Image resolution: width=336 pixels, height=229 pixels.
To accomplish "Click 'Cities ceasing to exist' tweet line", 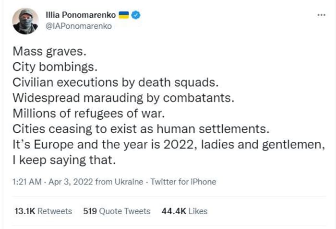I will (141, 129).
